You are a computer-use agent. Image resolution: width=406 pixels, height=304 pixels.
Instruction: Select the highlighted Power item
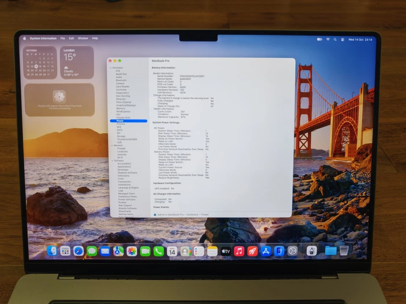[129, 121]
